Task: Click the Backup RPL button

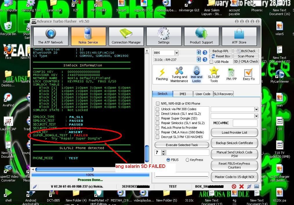Action: point(220,51)
